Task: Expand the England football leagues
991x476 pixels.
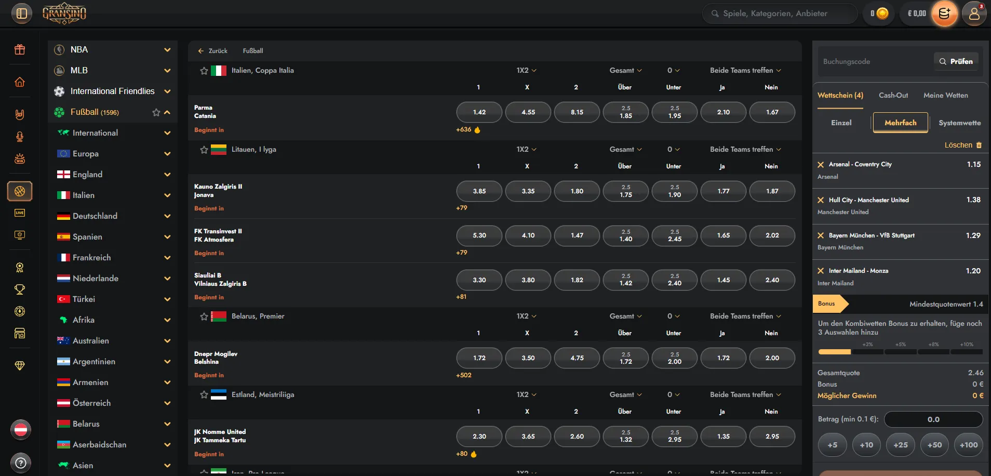Action: click(167, 175)
